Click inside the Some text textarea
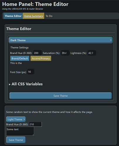Viewport: 119px width, 146px height. pyautogui.click(x=20, y=131)
